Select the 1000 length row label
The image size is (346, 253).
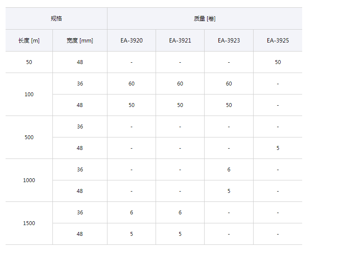click(29, 180)
